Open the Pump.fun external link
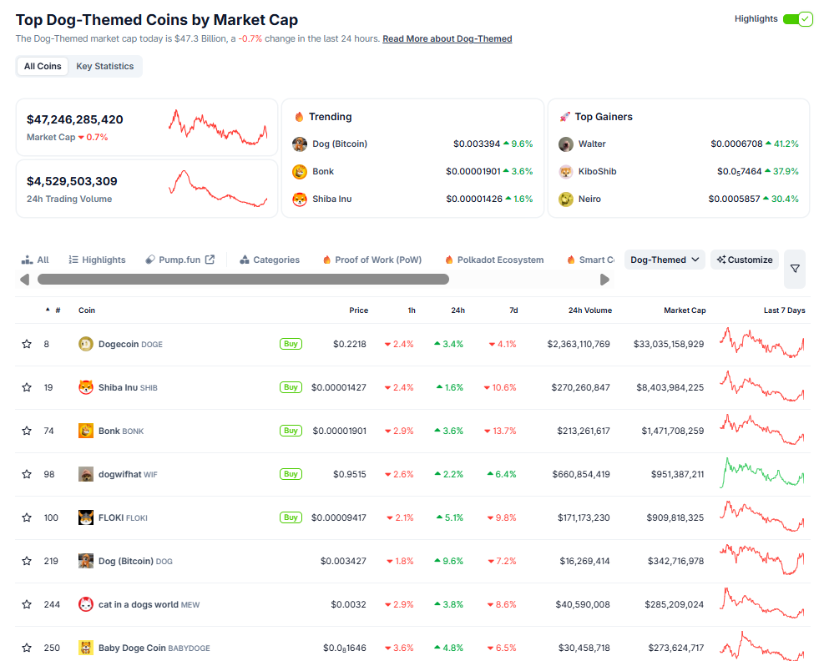 click(179, 260)
